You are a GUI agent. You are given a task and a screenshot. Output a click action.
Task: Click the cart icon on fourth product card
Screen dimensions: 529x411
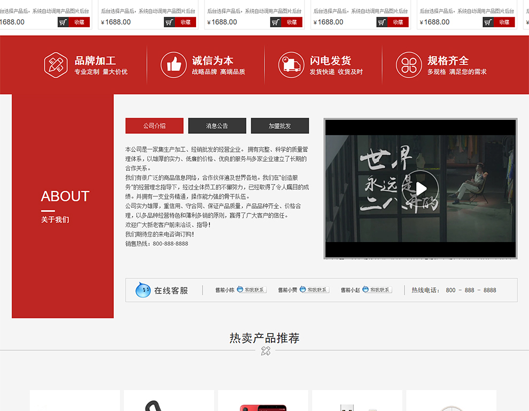coord(382,22)
